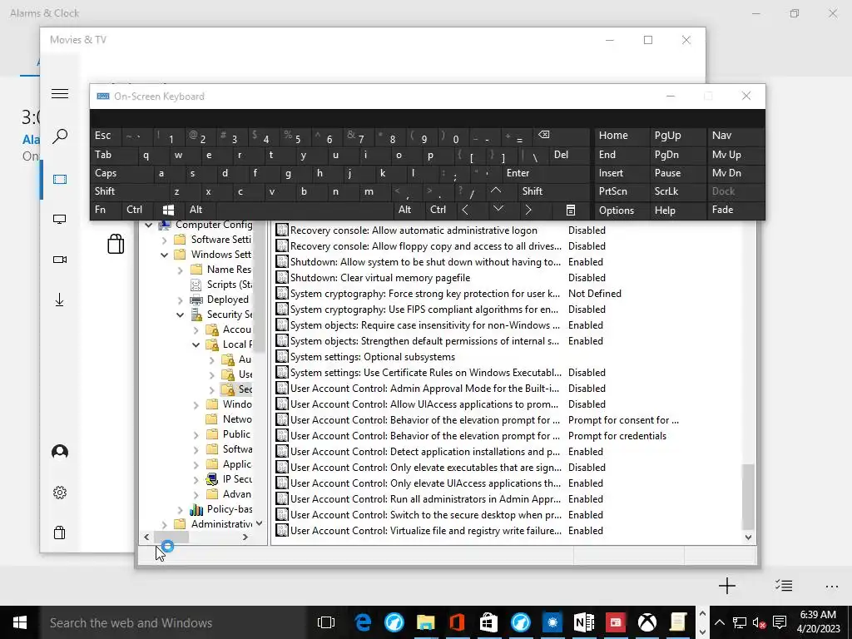Open the Windows Store on the taskbar
The image size is (852, 639).
[488, 622]
